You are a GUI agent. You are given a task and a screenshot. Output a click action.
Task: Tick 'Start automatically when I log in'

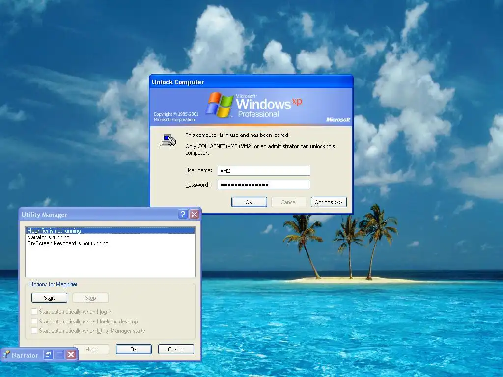click(x=34, y=311)
